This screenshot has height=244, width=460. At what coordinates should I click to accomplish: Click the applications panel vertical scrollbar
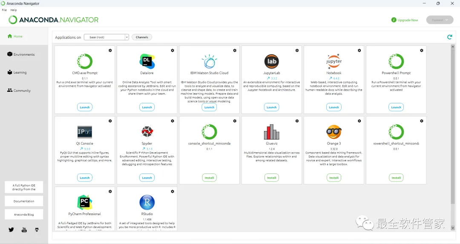click(x=453, y=126)
